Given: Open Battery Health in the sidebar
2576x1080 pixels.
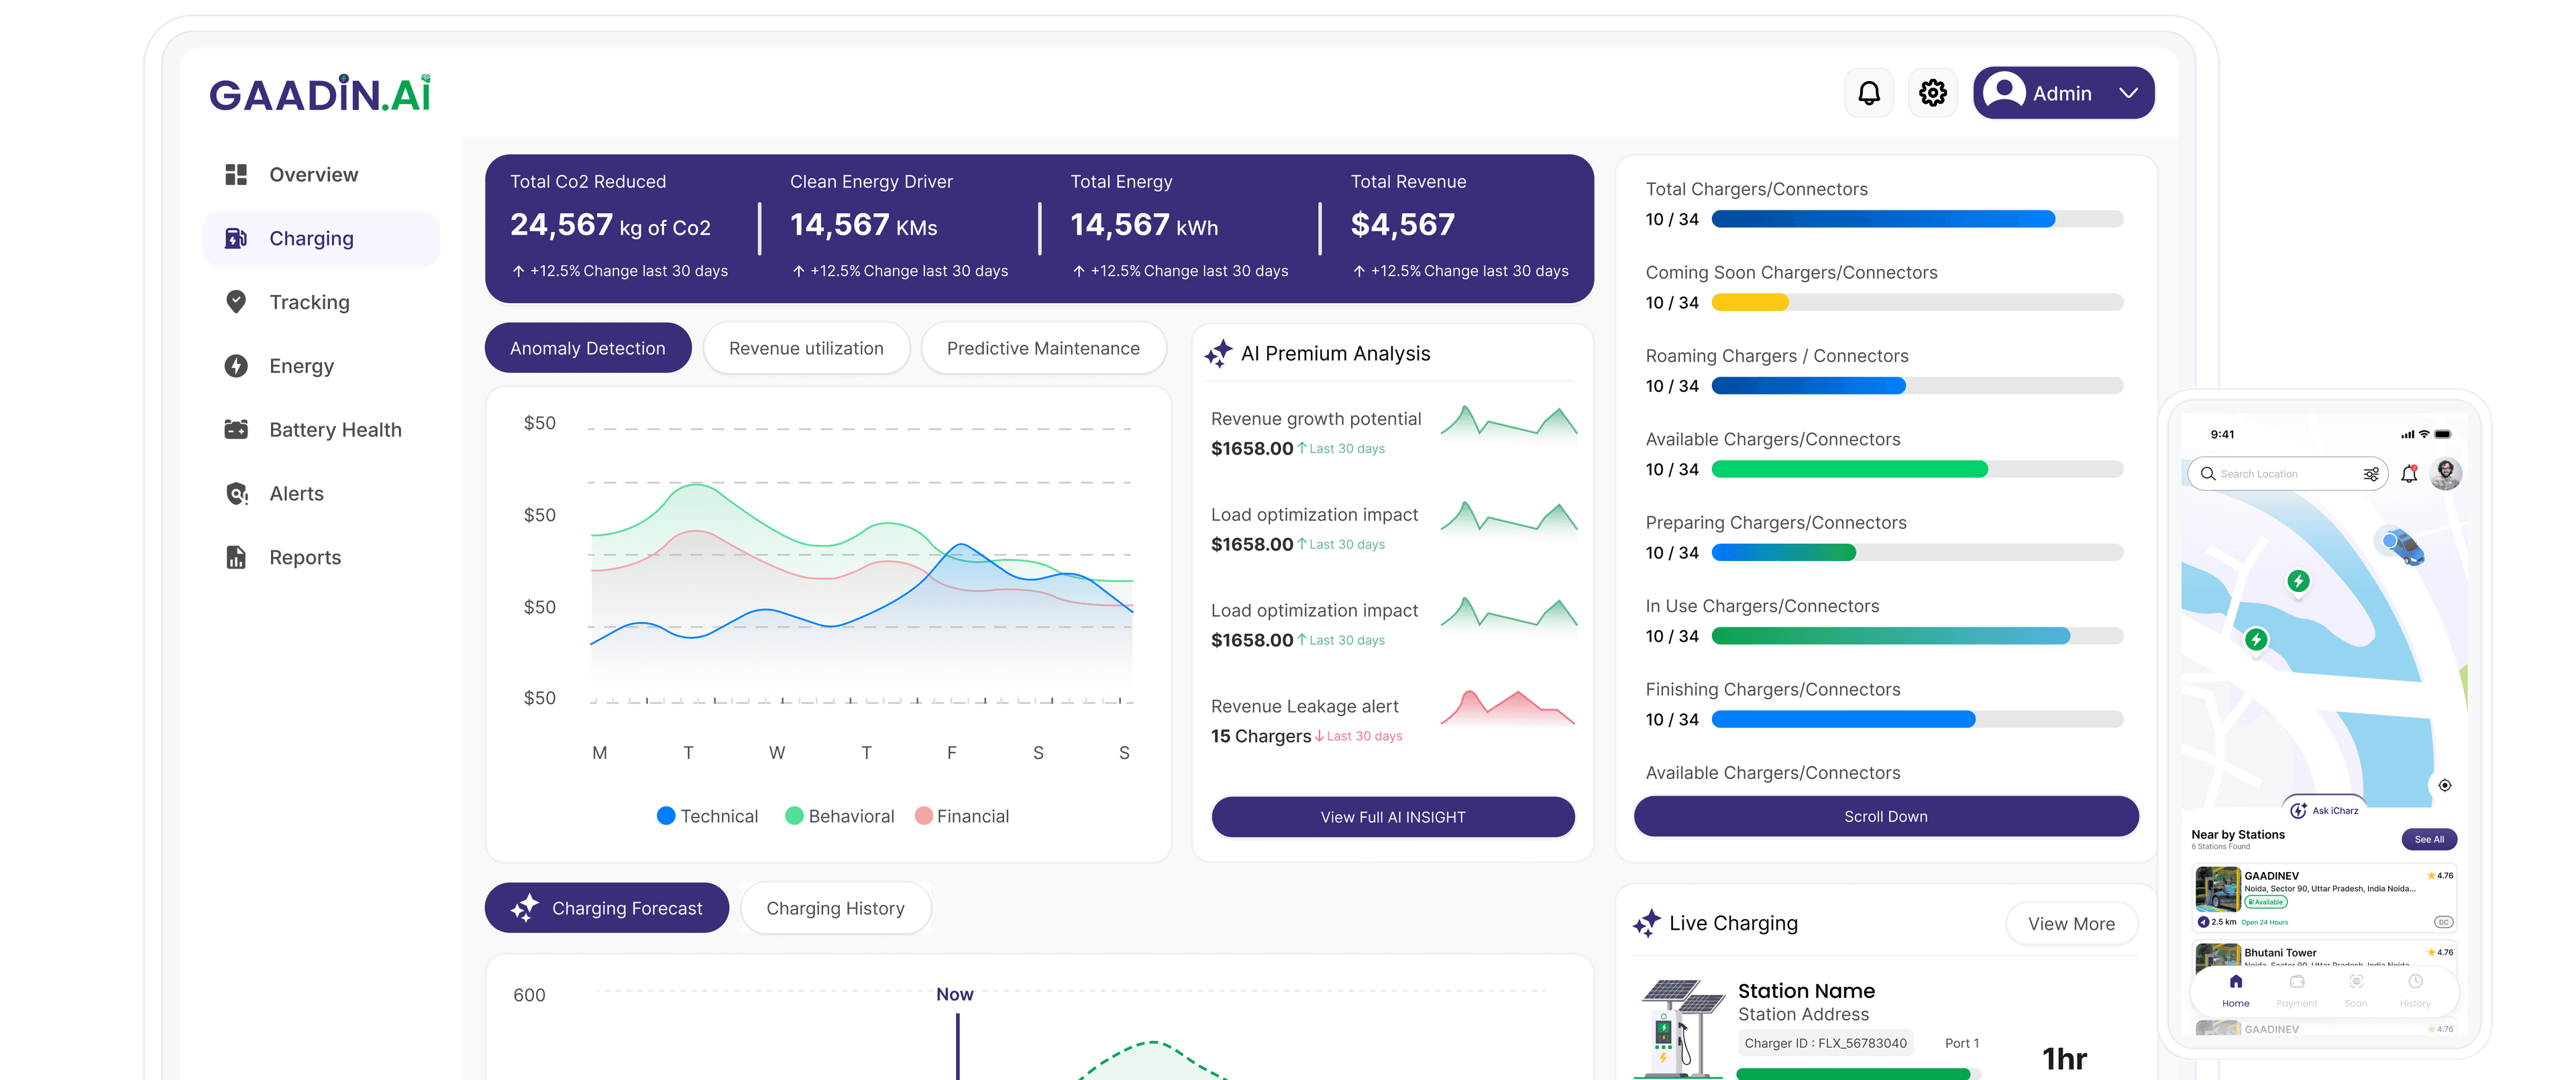Looking at the screenshot, I should [x=320, y=430].
